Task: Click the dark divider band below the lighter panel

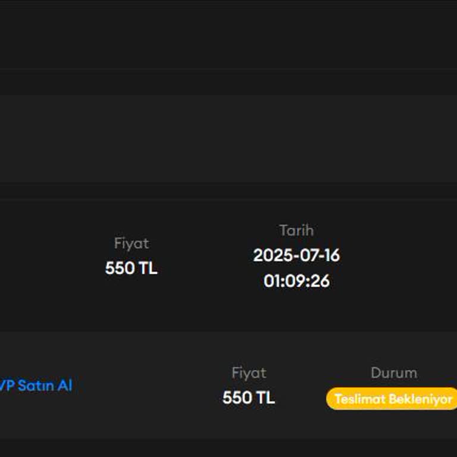Action: 228,190
